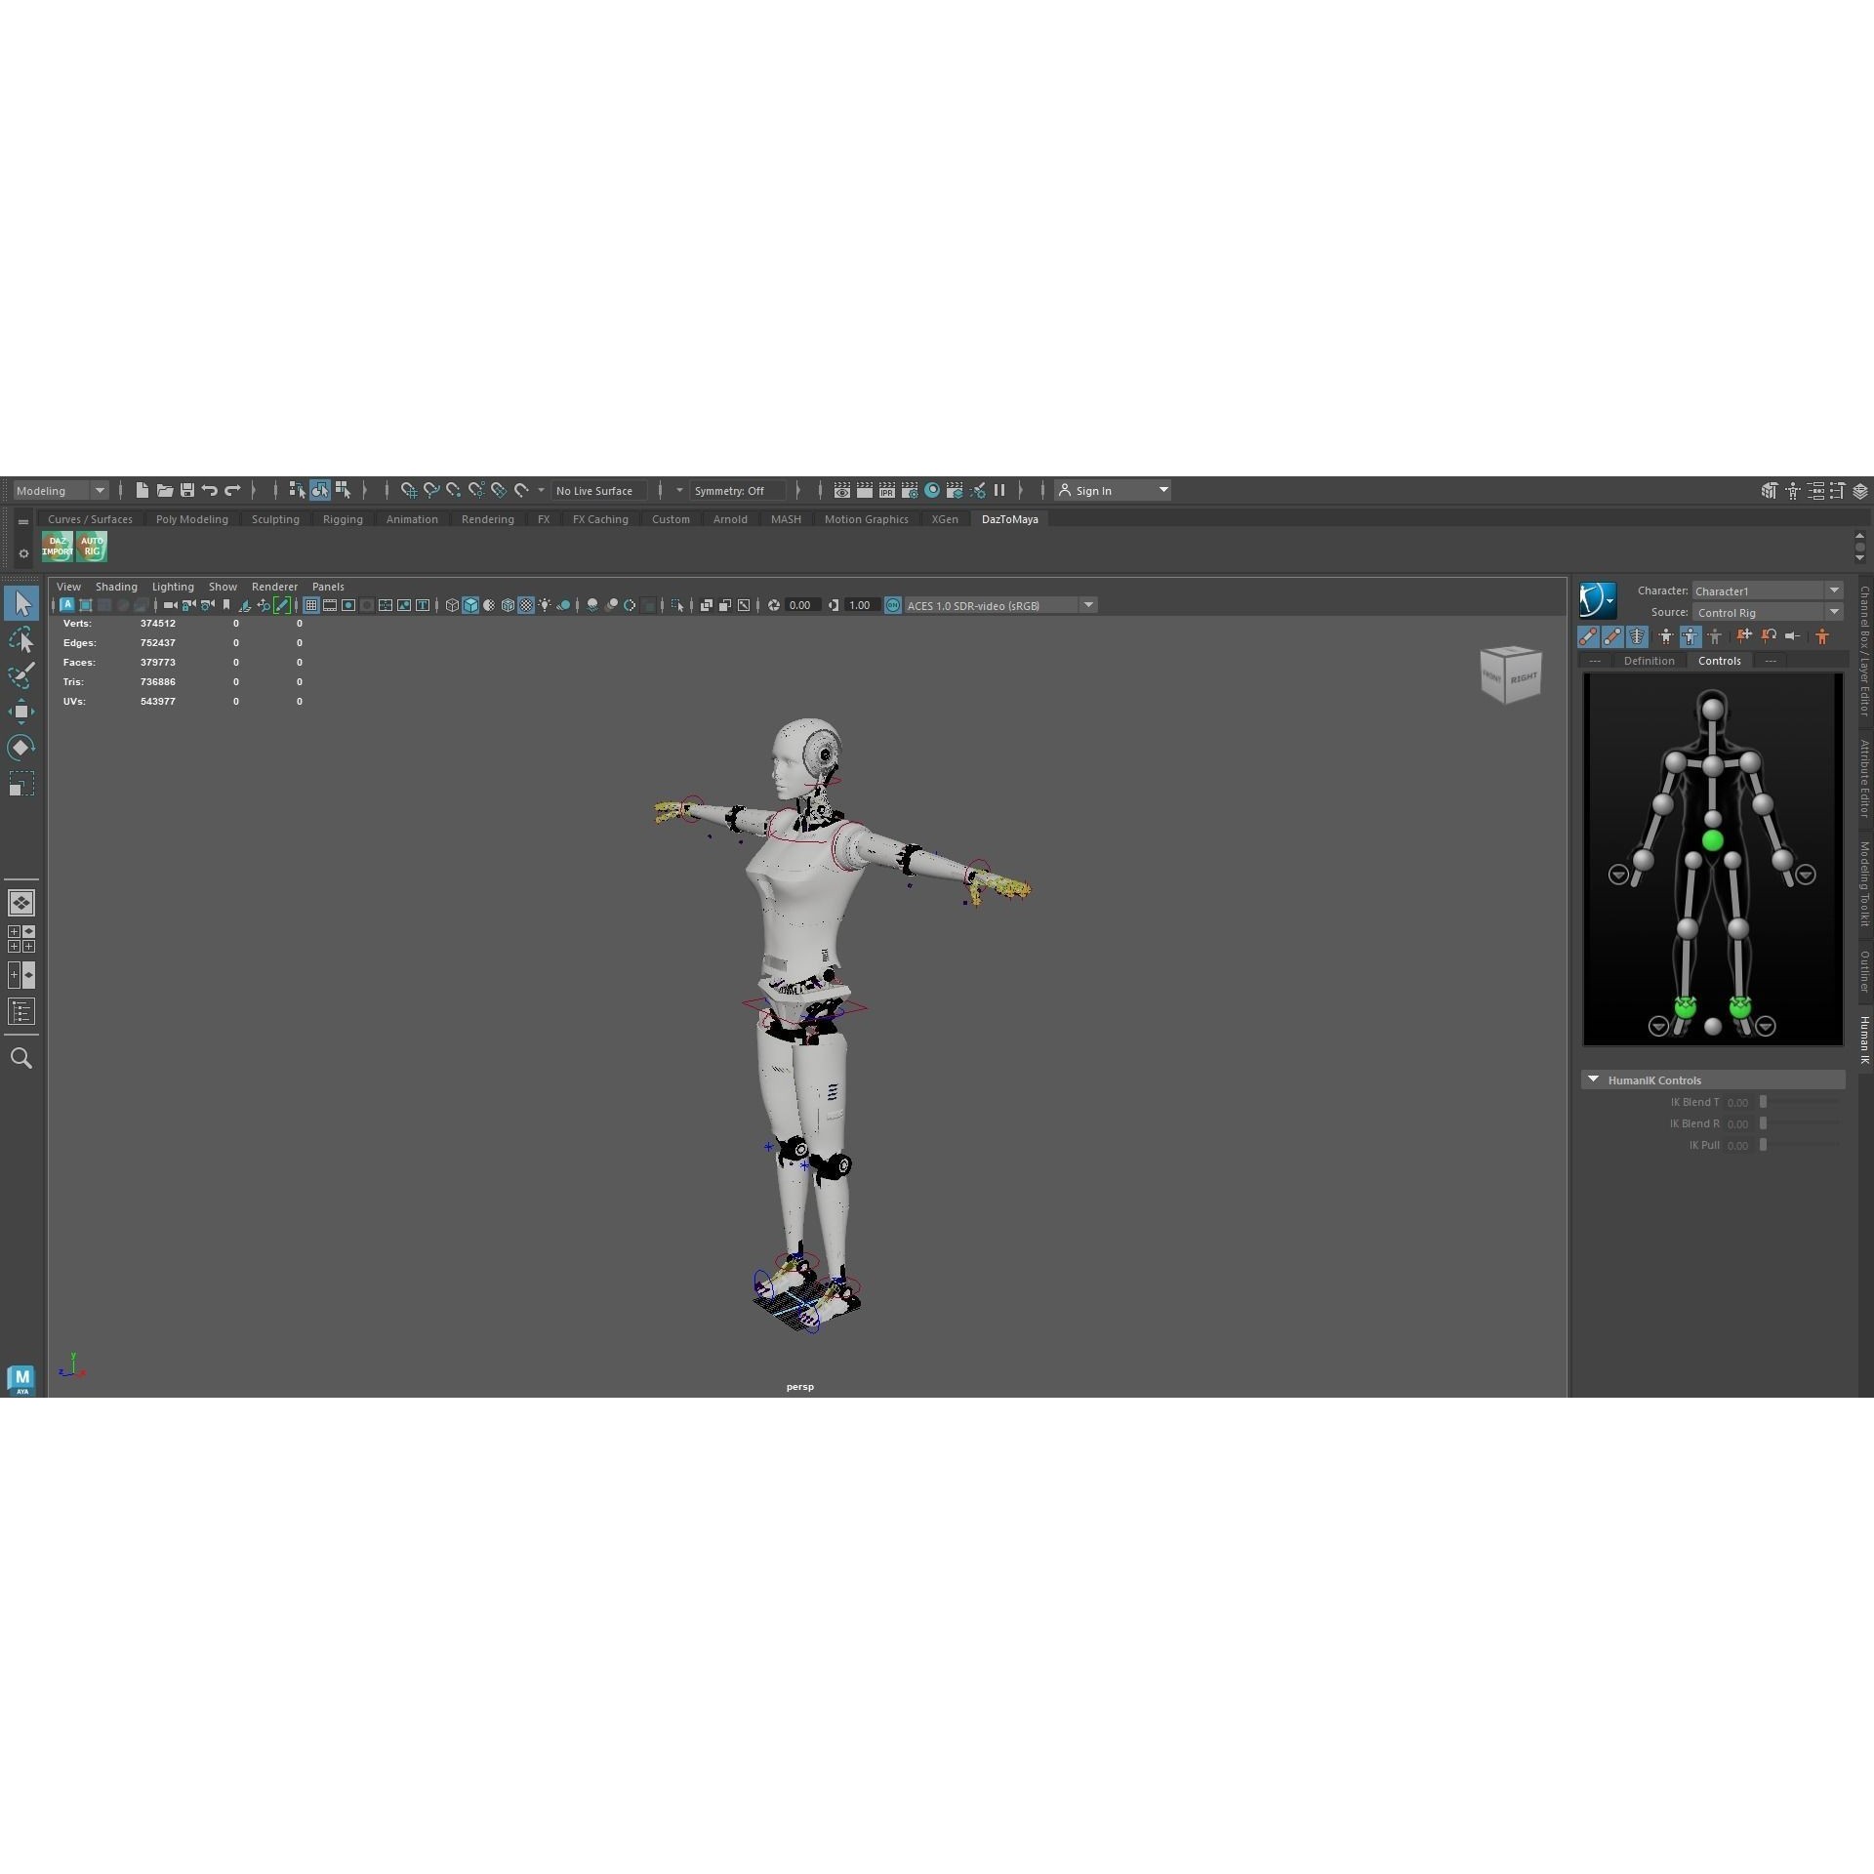
Task: Toggle the textured display mode in viewport
Action: [525, 605]
